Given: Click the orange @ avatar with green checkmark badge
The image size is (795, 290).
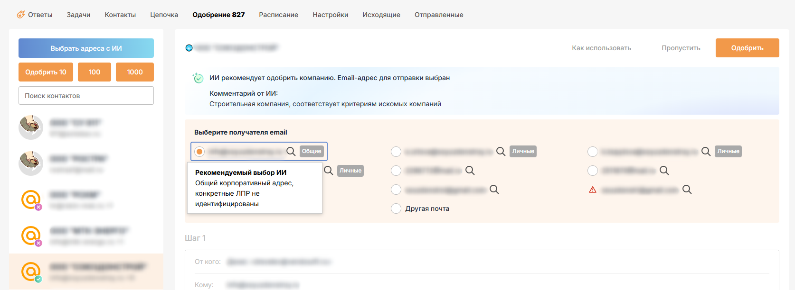Looking at the screenshot, I should coord(31,272).
